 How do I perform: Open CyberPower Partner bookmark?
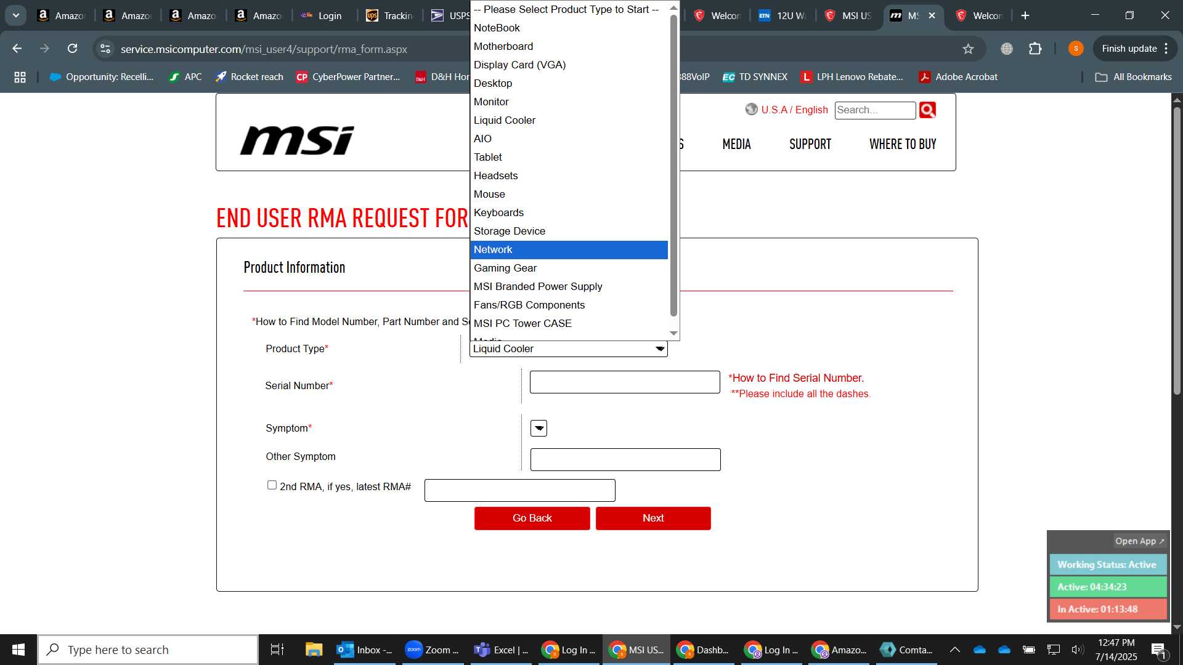click(348, 77)
